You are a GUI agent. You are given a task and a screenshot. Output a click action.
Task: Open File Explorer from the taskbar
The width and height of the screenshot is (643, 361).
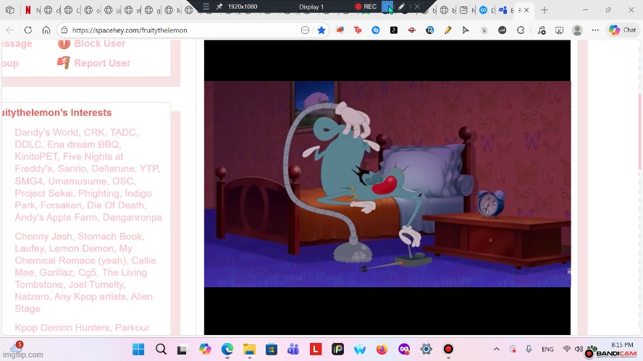tap(249, 349)
